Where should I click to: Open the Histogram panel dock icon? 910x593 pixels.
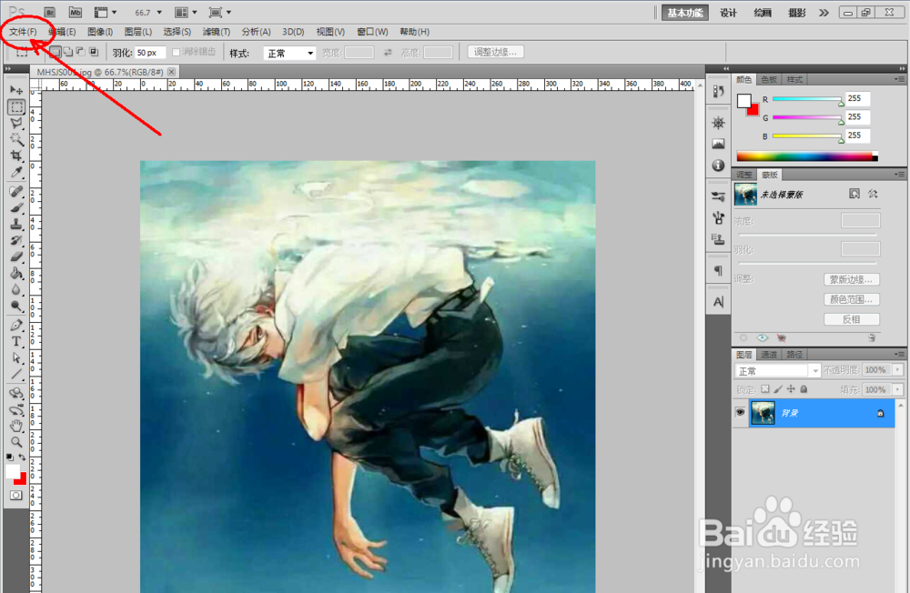719,144
